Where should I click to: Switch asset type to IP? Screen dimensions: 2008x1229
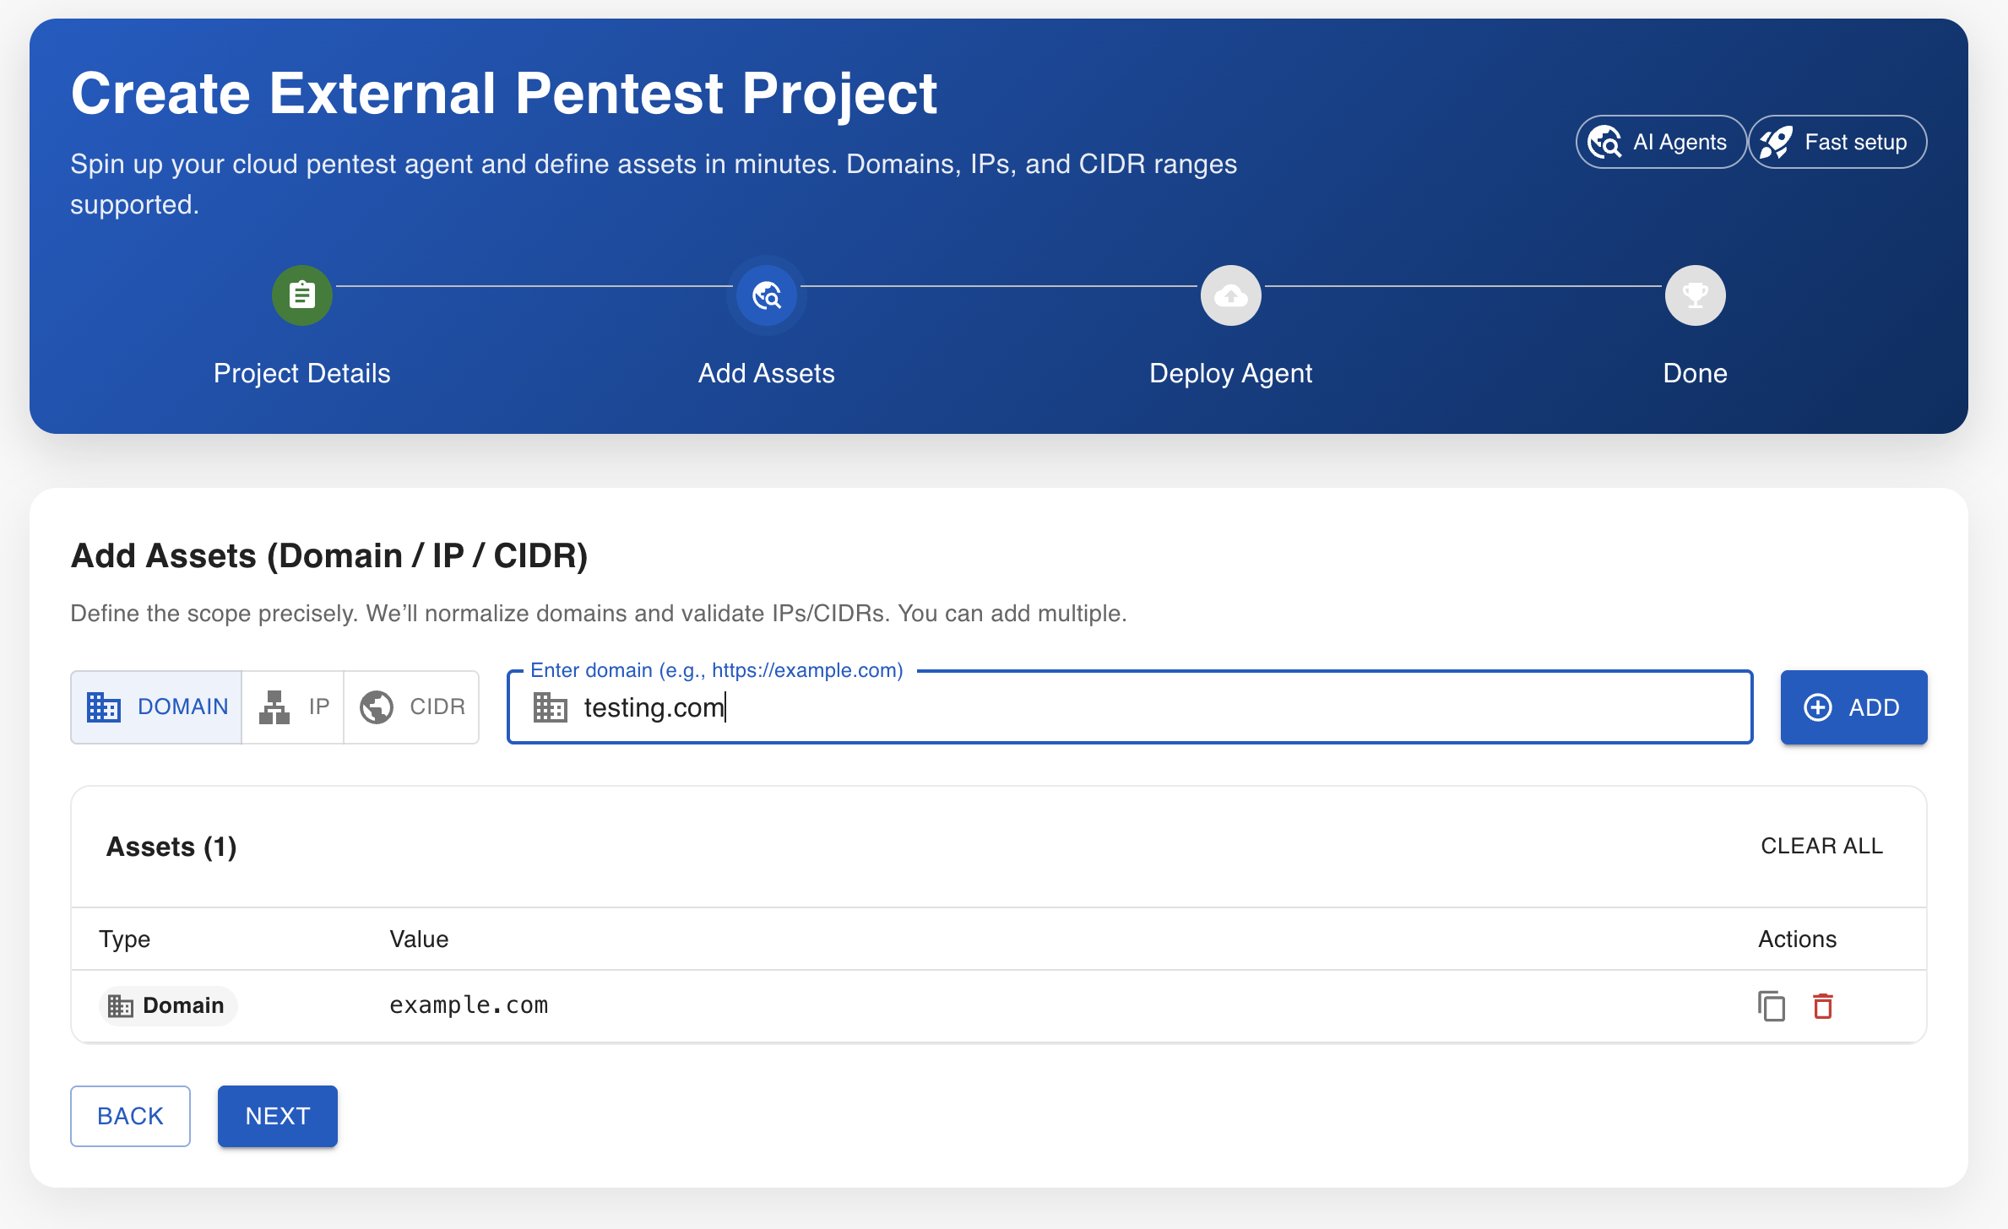pos(293,707)
